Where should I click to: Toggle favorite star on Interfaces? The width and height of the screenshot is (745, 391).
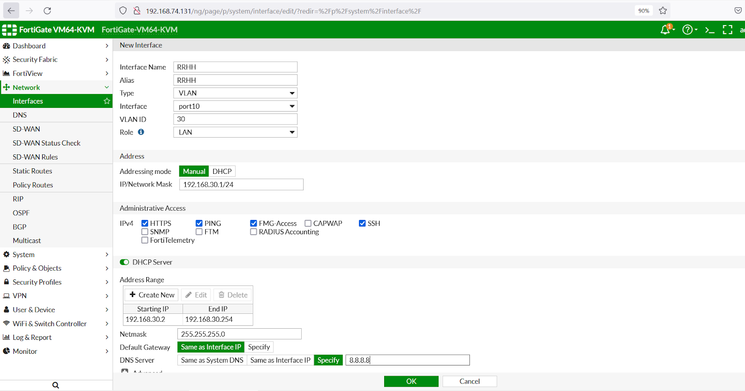click(x=107, y=101)
